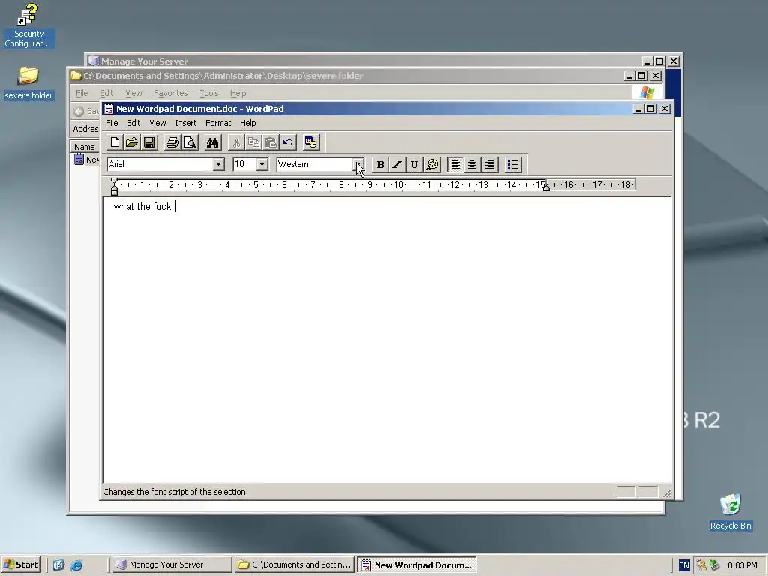Open Help menu in the Explorer window
Image resolution: width=768 pixels, height=576 pixels.
pos(238,93)
